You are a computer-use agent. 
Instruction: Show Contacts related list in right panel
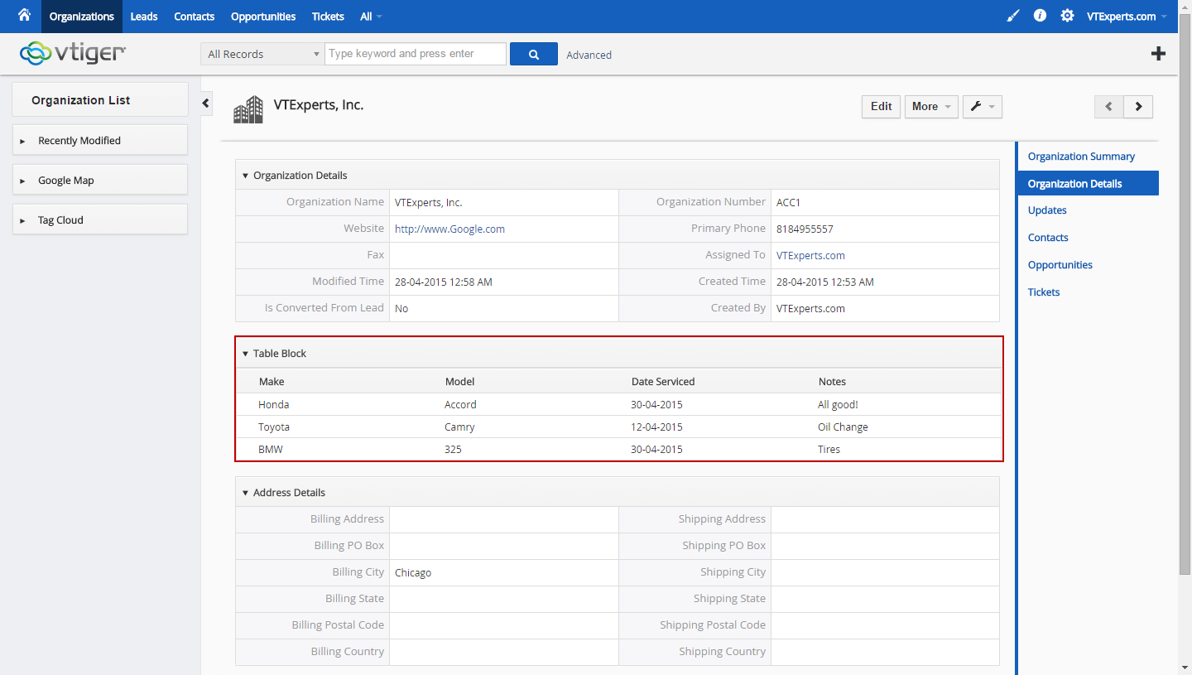(x=1048, y=238)
